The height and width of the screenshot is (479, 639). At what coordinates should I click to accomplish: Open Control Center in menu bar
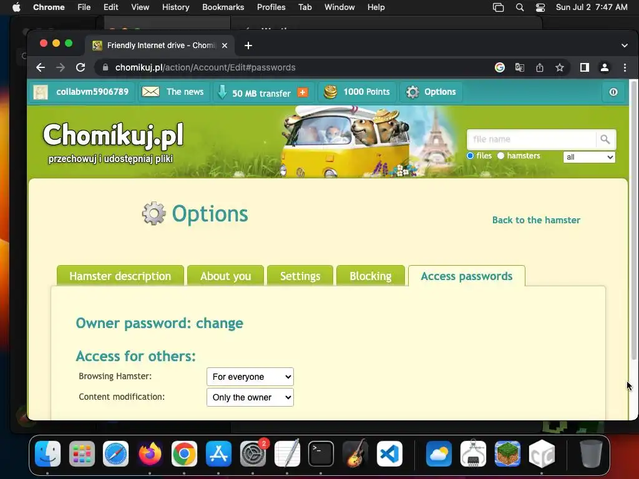(540, 7)
